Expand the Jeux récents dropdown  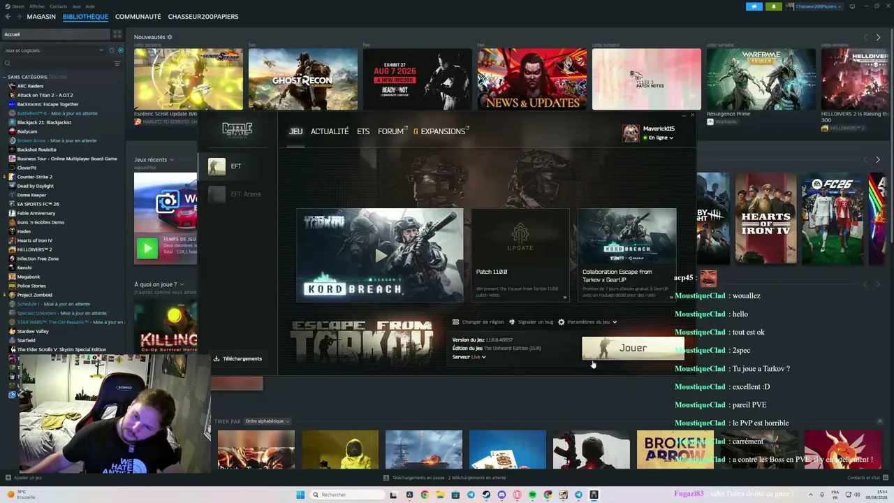172,160
